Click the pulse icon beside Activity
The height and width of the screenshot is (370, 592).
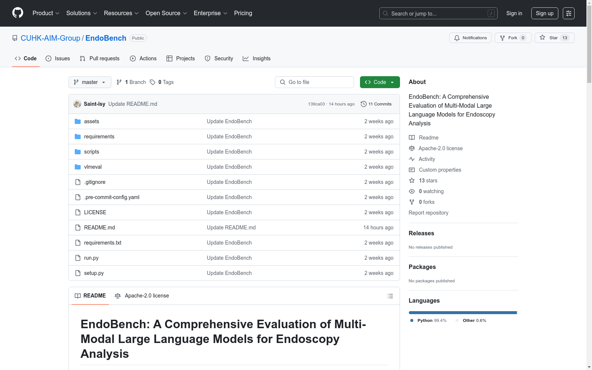412,159
